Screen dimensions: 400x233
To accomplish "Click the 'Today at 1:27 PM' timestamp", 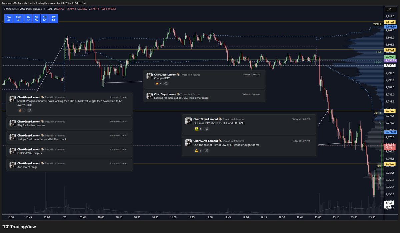I will [x=301, y=141].
